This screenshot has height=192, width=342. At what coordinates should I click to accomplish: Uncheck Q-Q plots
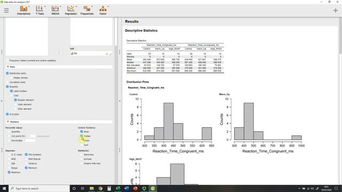[x=7, y=114]
